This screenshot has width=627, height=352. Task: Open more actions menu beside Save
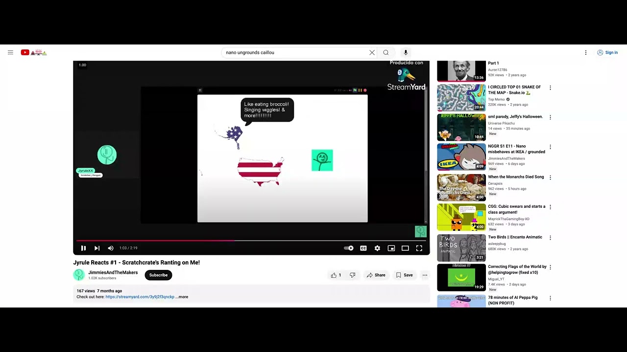pyautogui.click(x=425, y=275)
